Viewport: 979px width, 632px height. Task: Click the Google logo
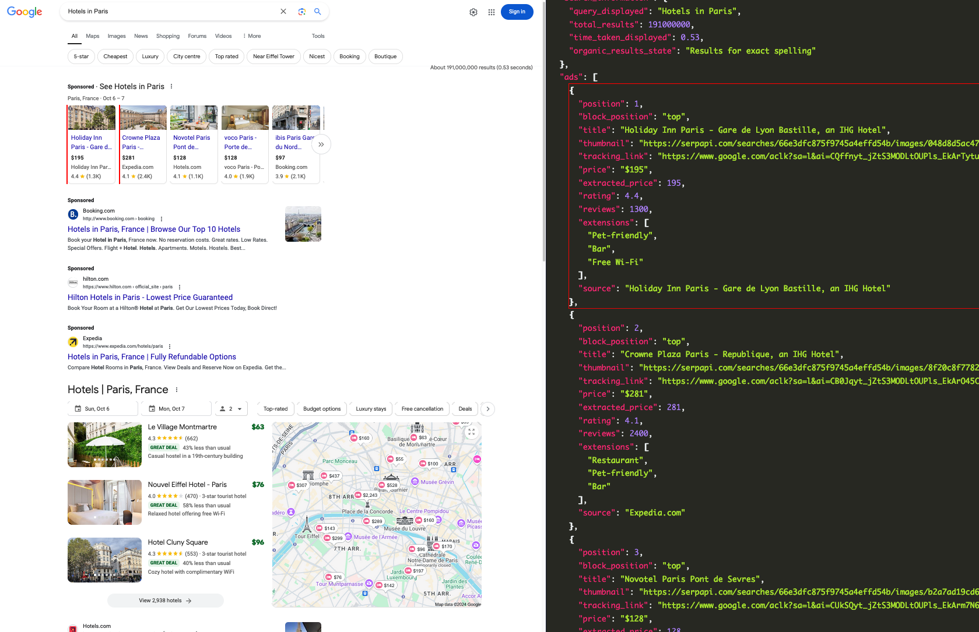pos(24,12)
